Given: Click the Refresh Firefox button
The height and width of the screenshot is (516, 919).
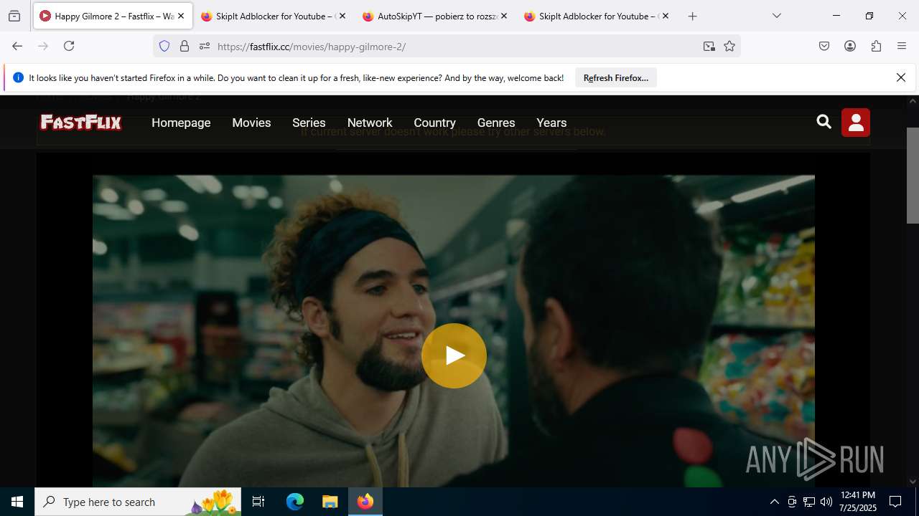Looking at the screenshot, I should coord(616,78).
